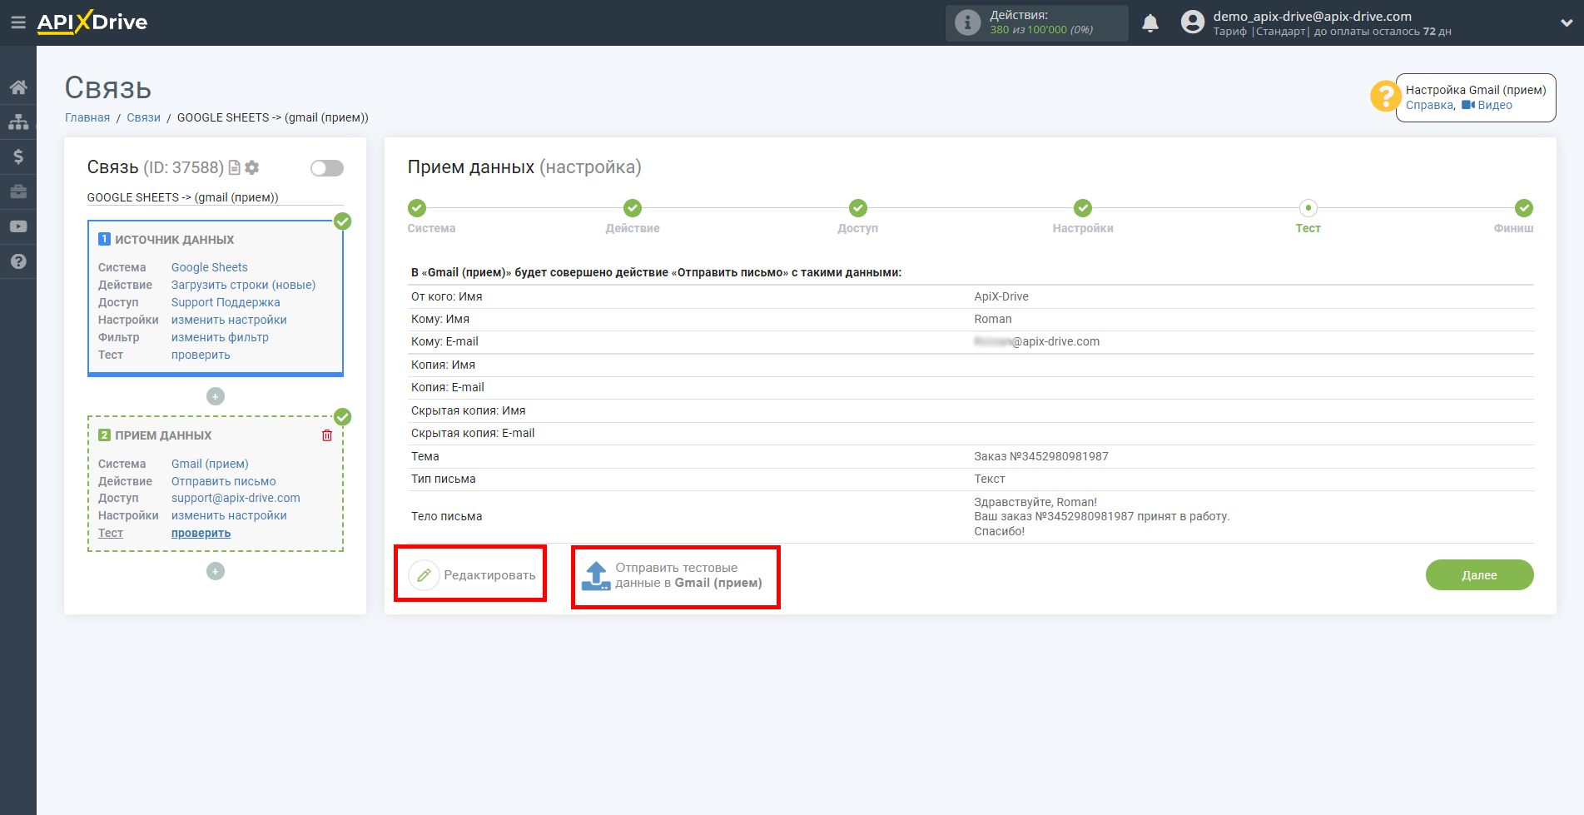The image size is (1584, 815).
Task: Click support@apix-drive.com access link
Action: (x=236, y=498)
